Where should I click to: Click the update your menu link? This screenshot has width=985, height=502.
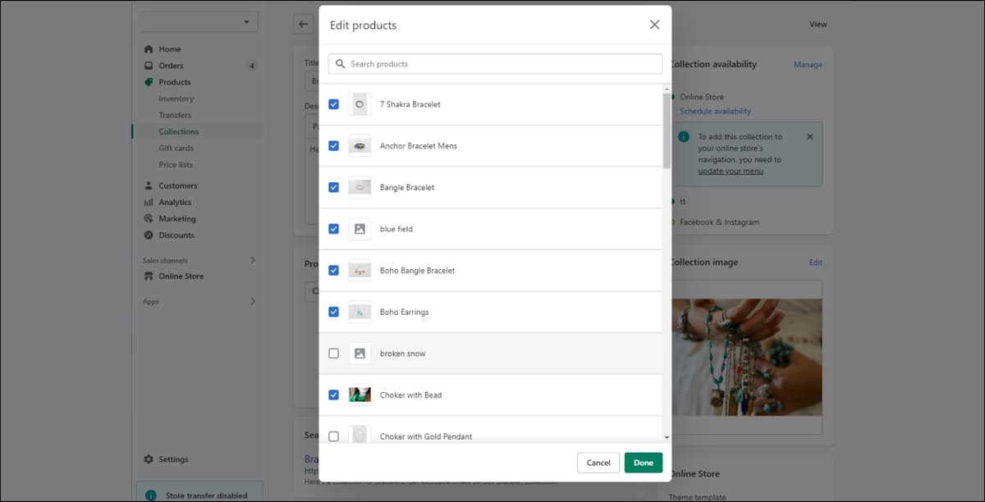pyautogui.click(x=731, y=171)
